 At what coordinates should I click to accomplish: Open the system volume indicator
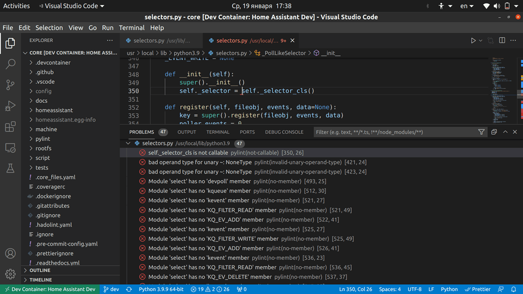496,6
